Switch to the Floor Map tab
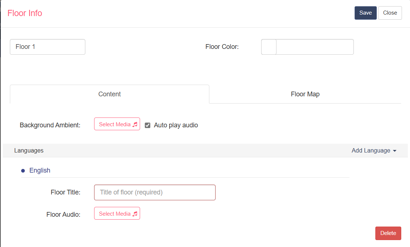Screen dimensions: 410x247 (305, 94)
